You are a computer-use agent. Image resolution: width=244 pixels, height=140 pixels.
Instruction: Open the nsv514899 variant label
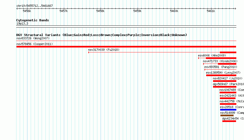[x=232, y=113]
